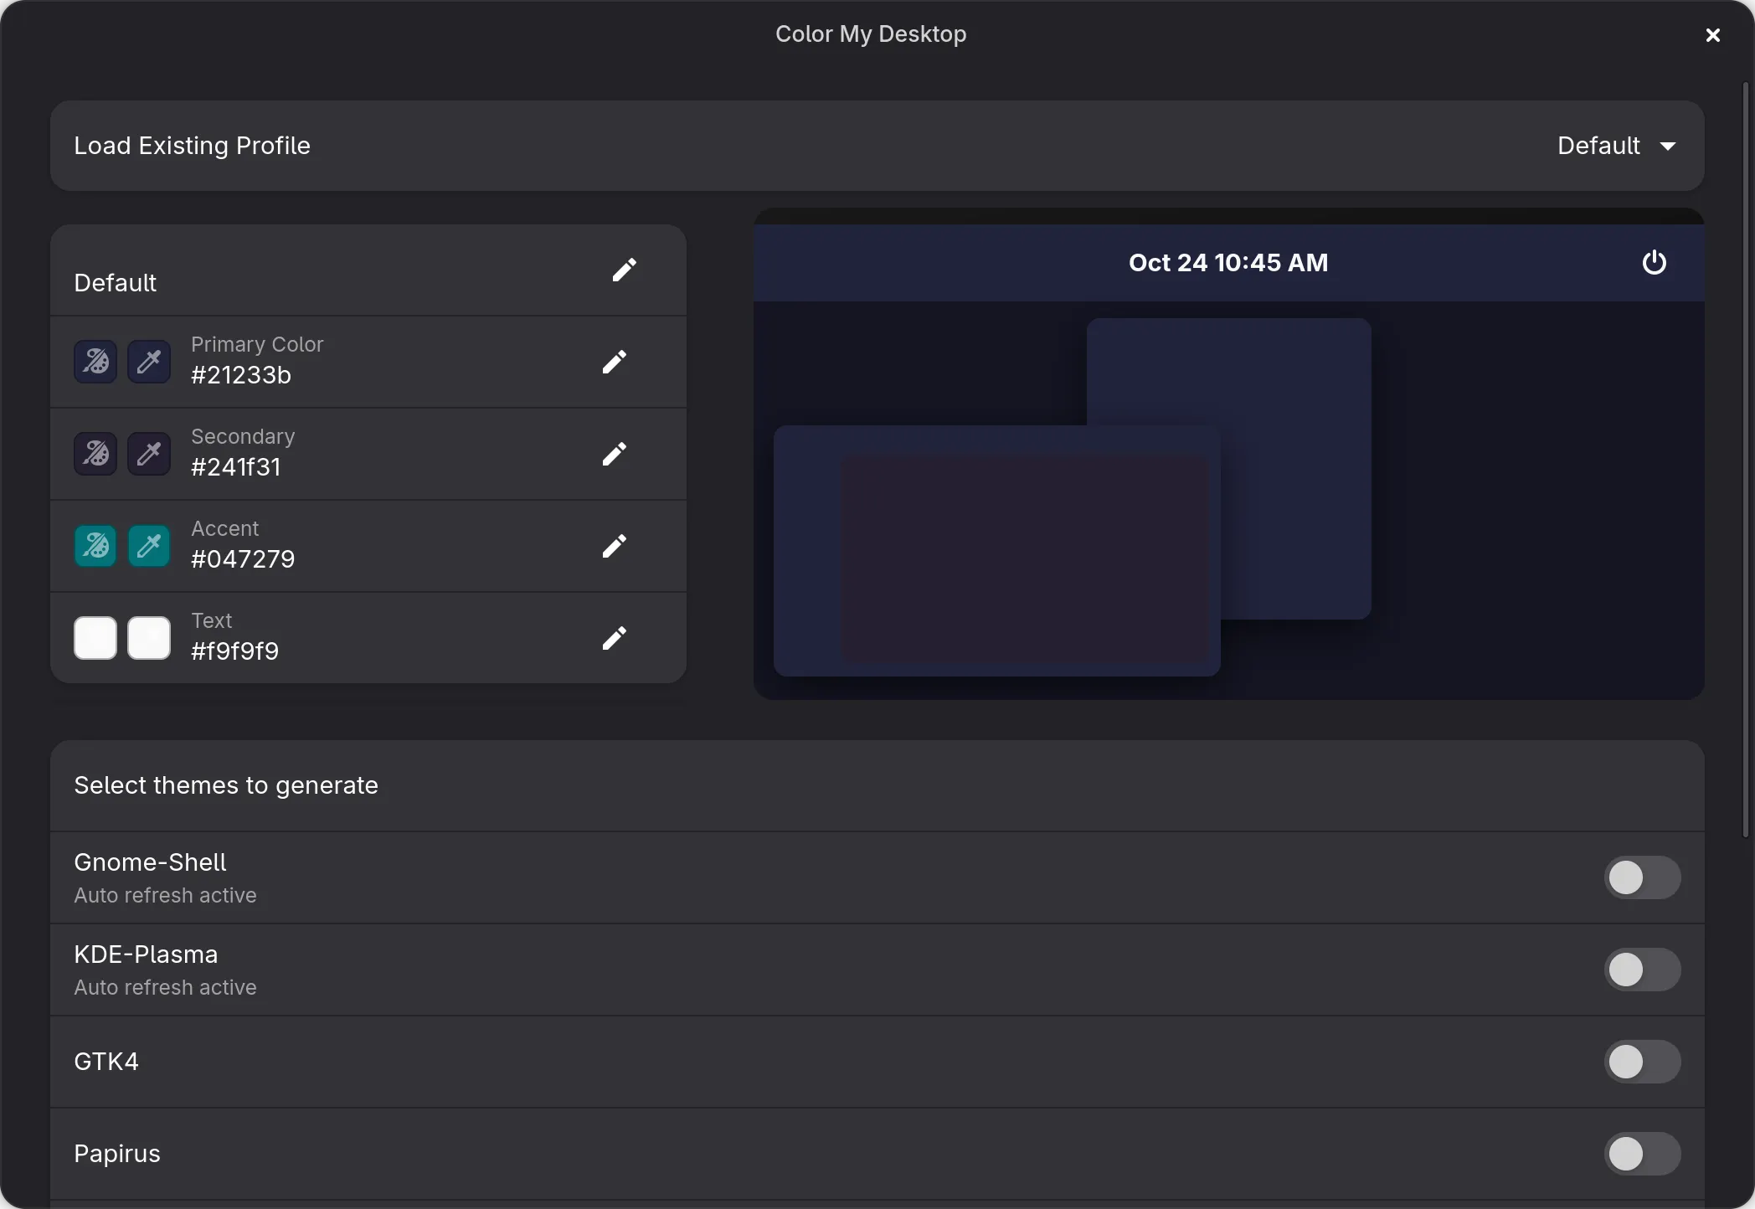Open the Primary Color palette picker icon
The image size is (1755, 1209).
coord(95,362)
